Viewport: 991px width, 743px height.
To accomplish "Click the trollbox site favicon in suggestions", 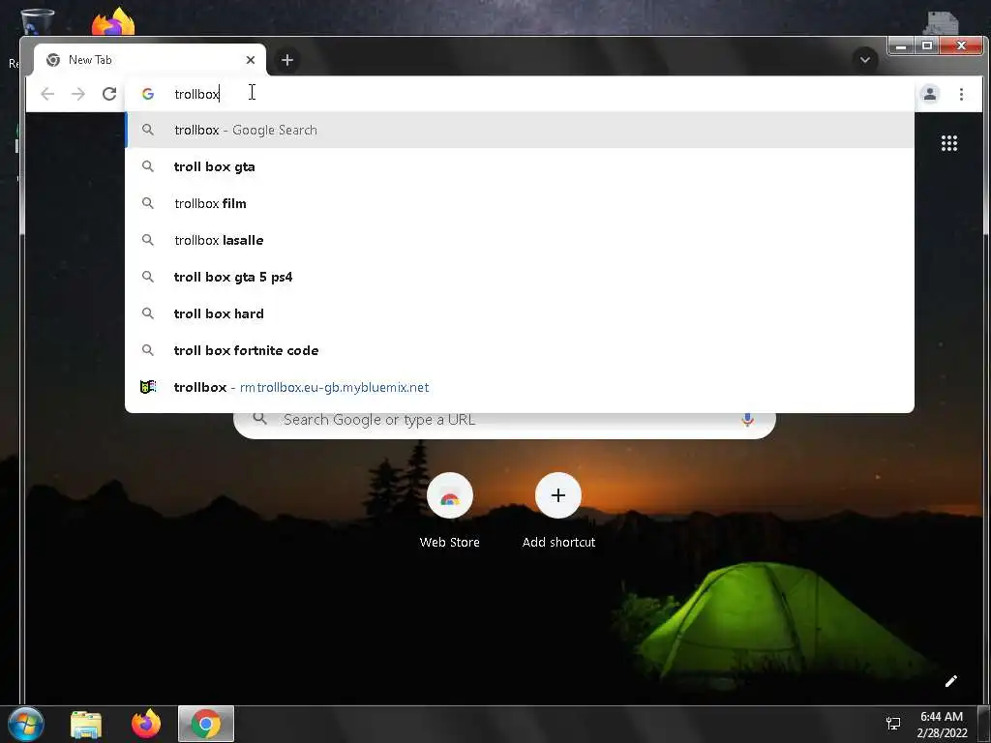I will coord(148,387).
